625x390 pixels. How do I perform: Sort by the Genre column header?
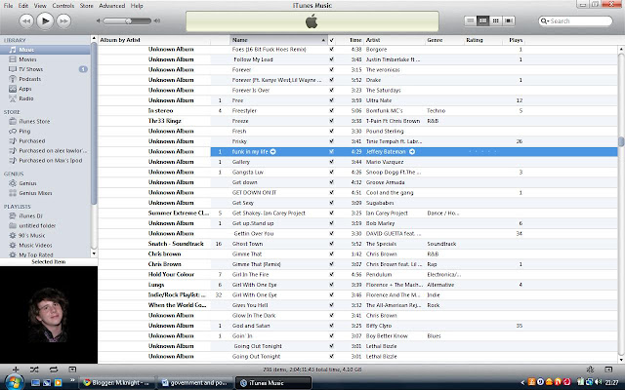(x=444, y=40)
